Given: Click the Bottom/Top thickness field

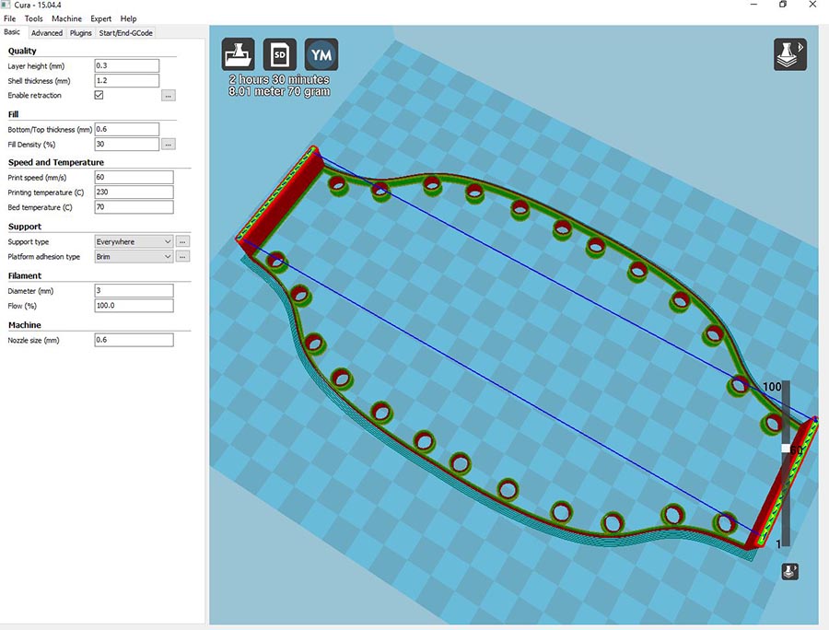Looking at the screenshot, I should click(127, 129).
